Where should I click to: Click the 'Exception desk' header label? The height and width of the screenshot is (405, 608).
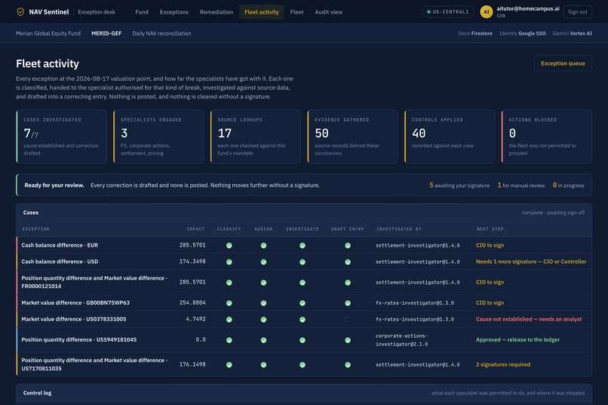[x=96, y=12]
